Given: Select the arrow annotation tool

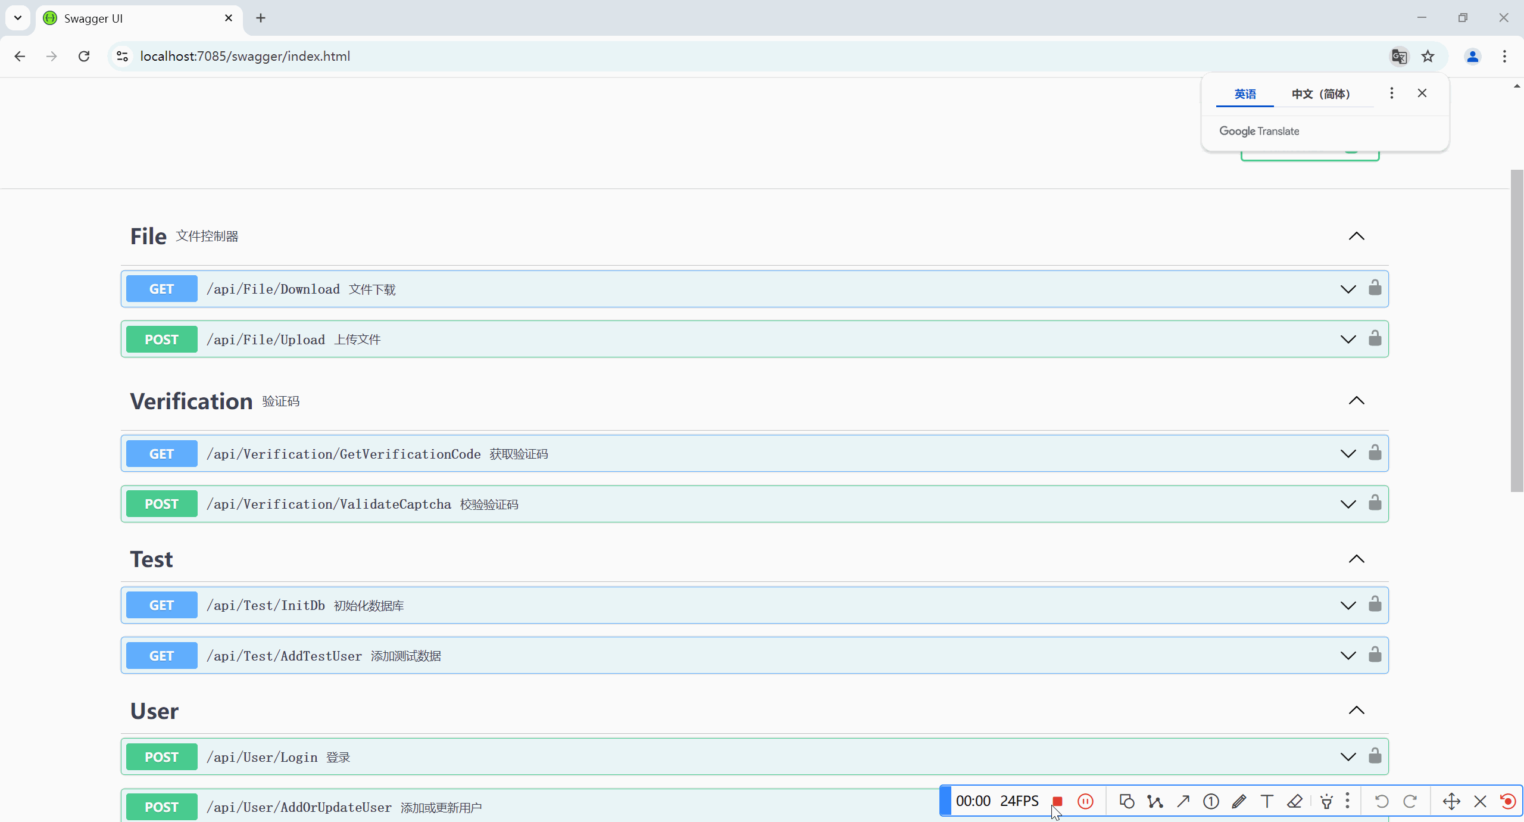Looking at the screenshot, I should [1183, 801].
